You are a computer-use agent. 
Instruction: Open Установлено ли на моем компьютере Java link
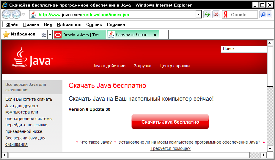coord(189,142)
